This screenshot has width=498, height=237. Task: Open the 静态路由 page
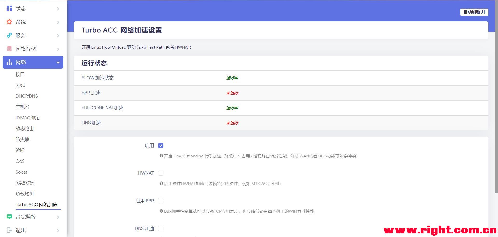[x=25, y=129]
